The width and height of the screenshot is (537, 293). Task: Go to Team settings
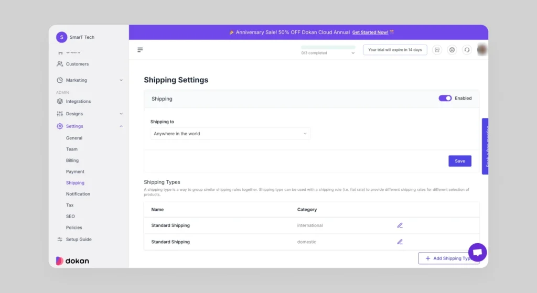pos(71,149)
